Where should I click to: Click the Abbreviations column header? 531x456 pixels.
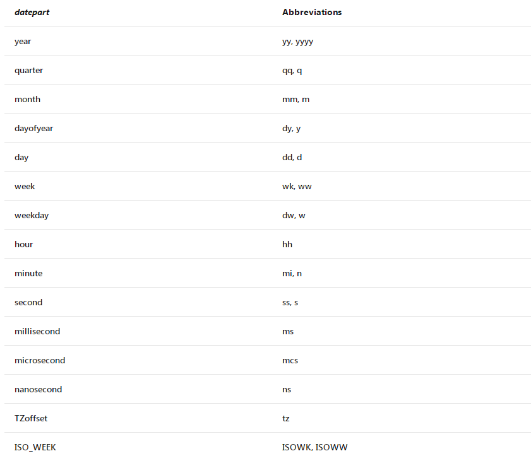tap(312, 12)
